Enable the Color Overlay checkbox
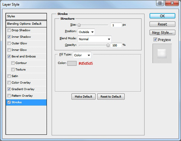This screenshot has height=141, width=181. [x=9, y=83]
